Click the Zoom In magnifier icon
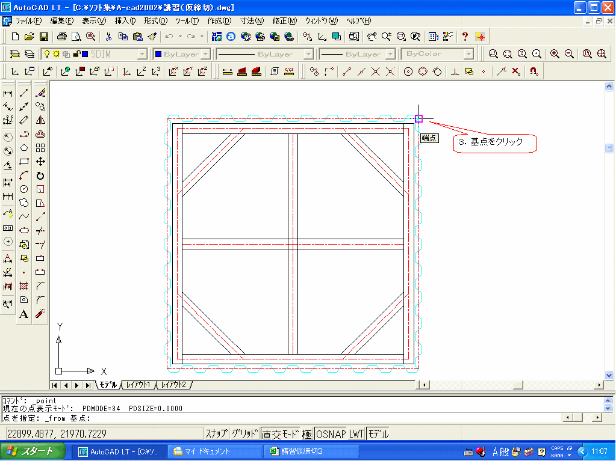Screen dimensions: 616x461 (x=555, y=53)
